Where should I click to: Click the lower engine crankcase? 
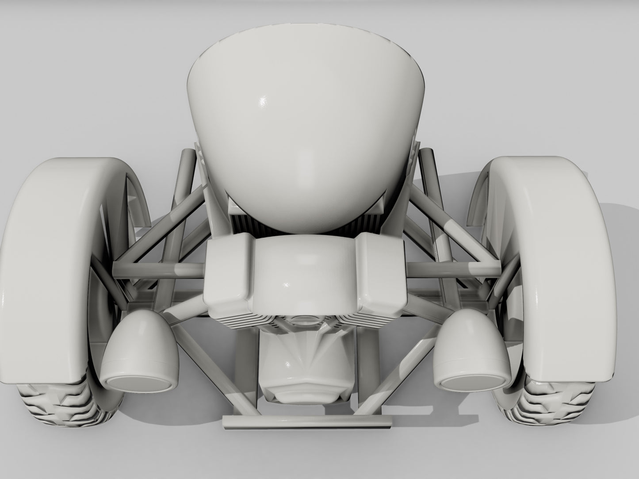[x=305, y=363]
